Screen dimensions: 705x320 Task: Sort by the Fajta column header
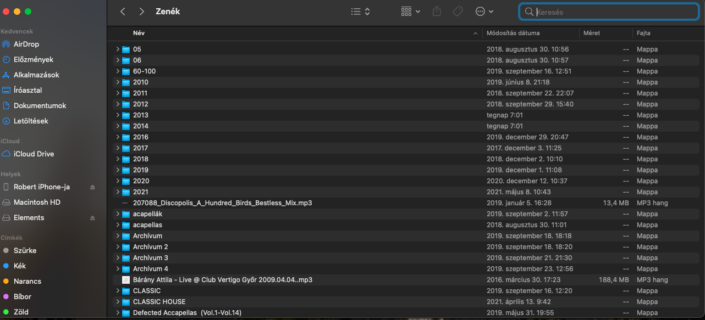pos(643,33)
